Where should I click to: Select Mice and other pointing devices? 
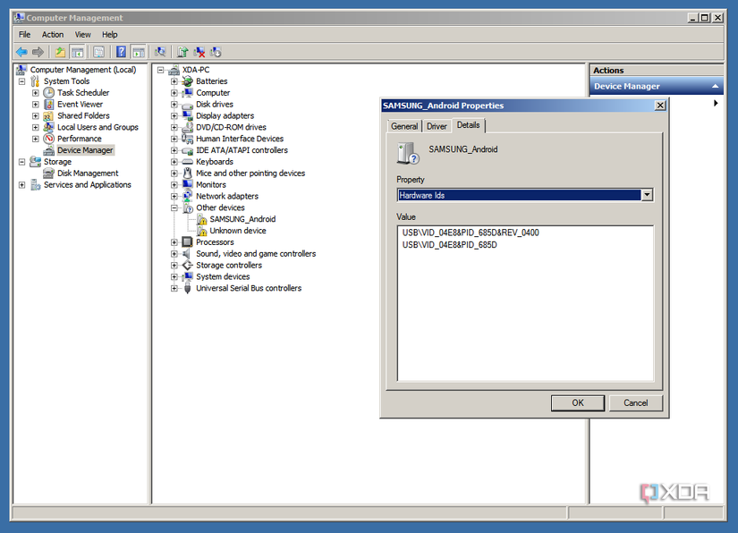250,173
